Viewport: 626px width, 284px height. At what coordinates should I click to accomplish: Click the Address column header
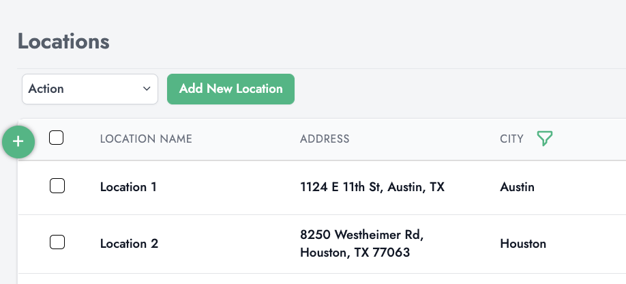[325, 139]
